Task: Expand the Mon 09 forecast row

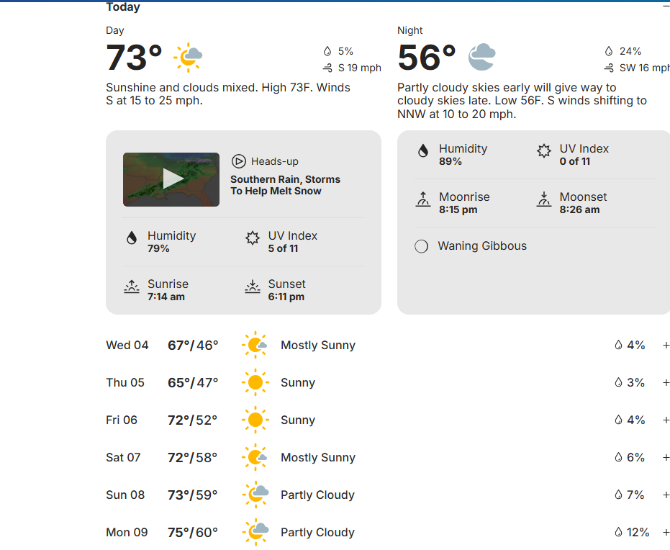Action: click(x=666, y=532)
